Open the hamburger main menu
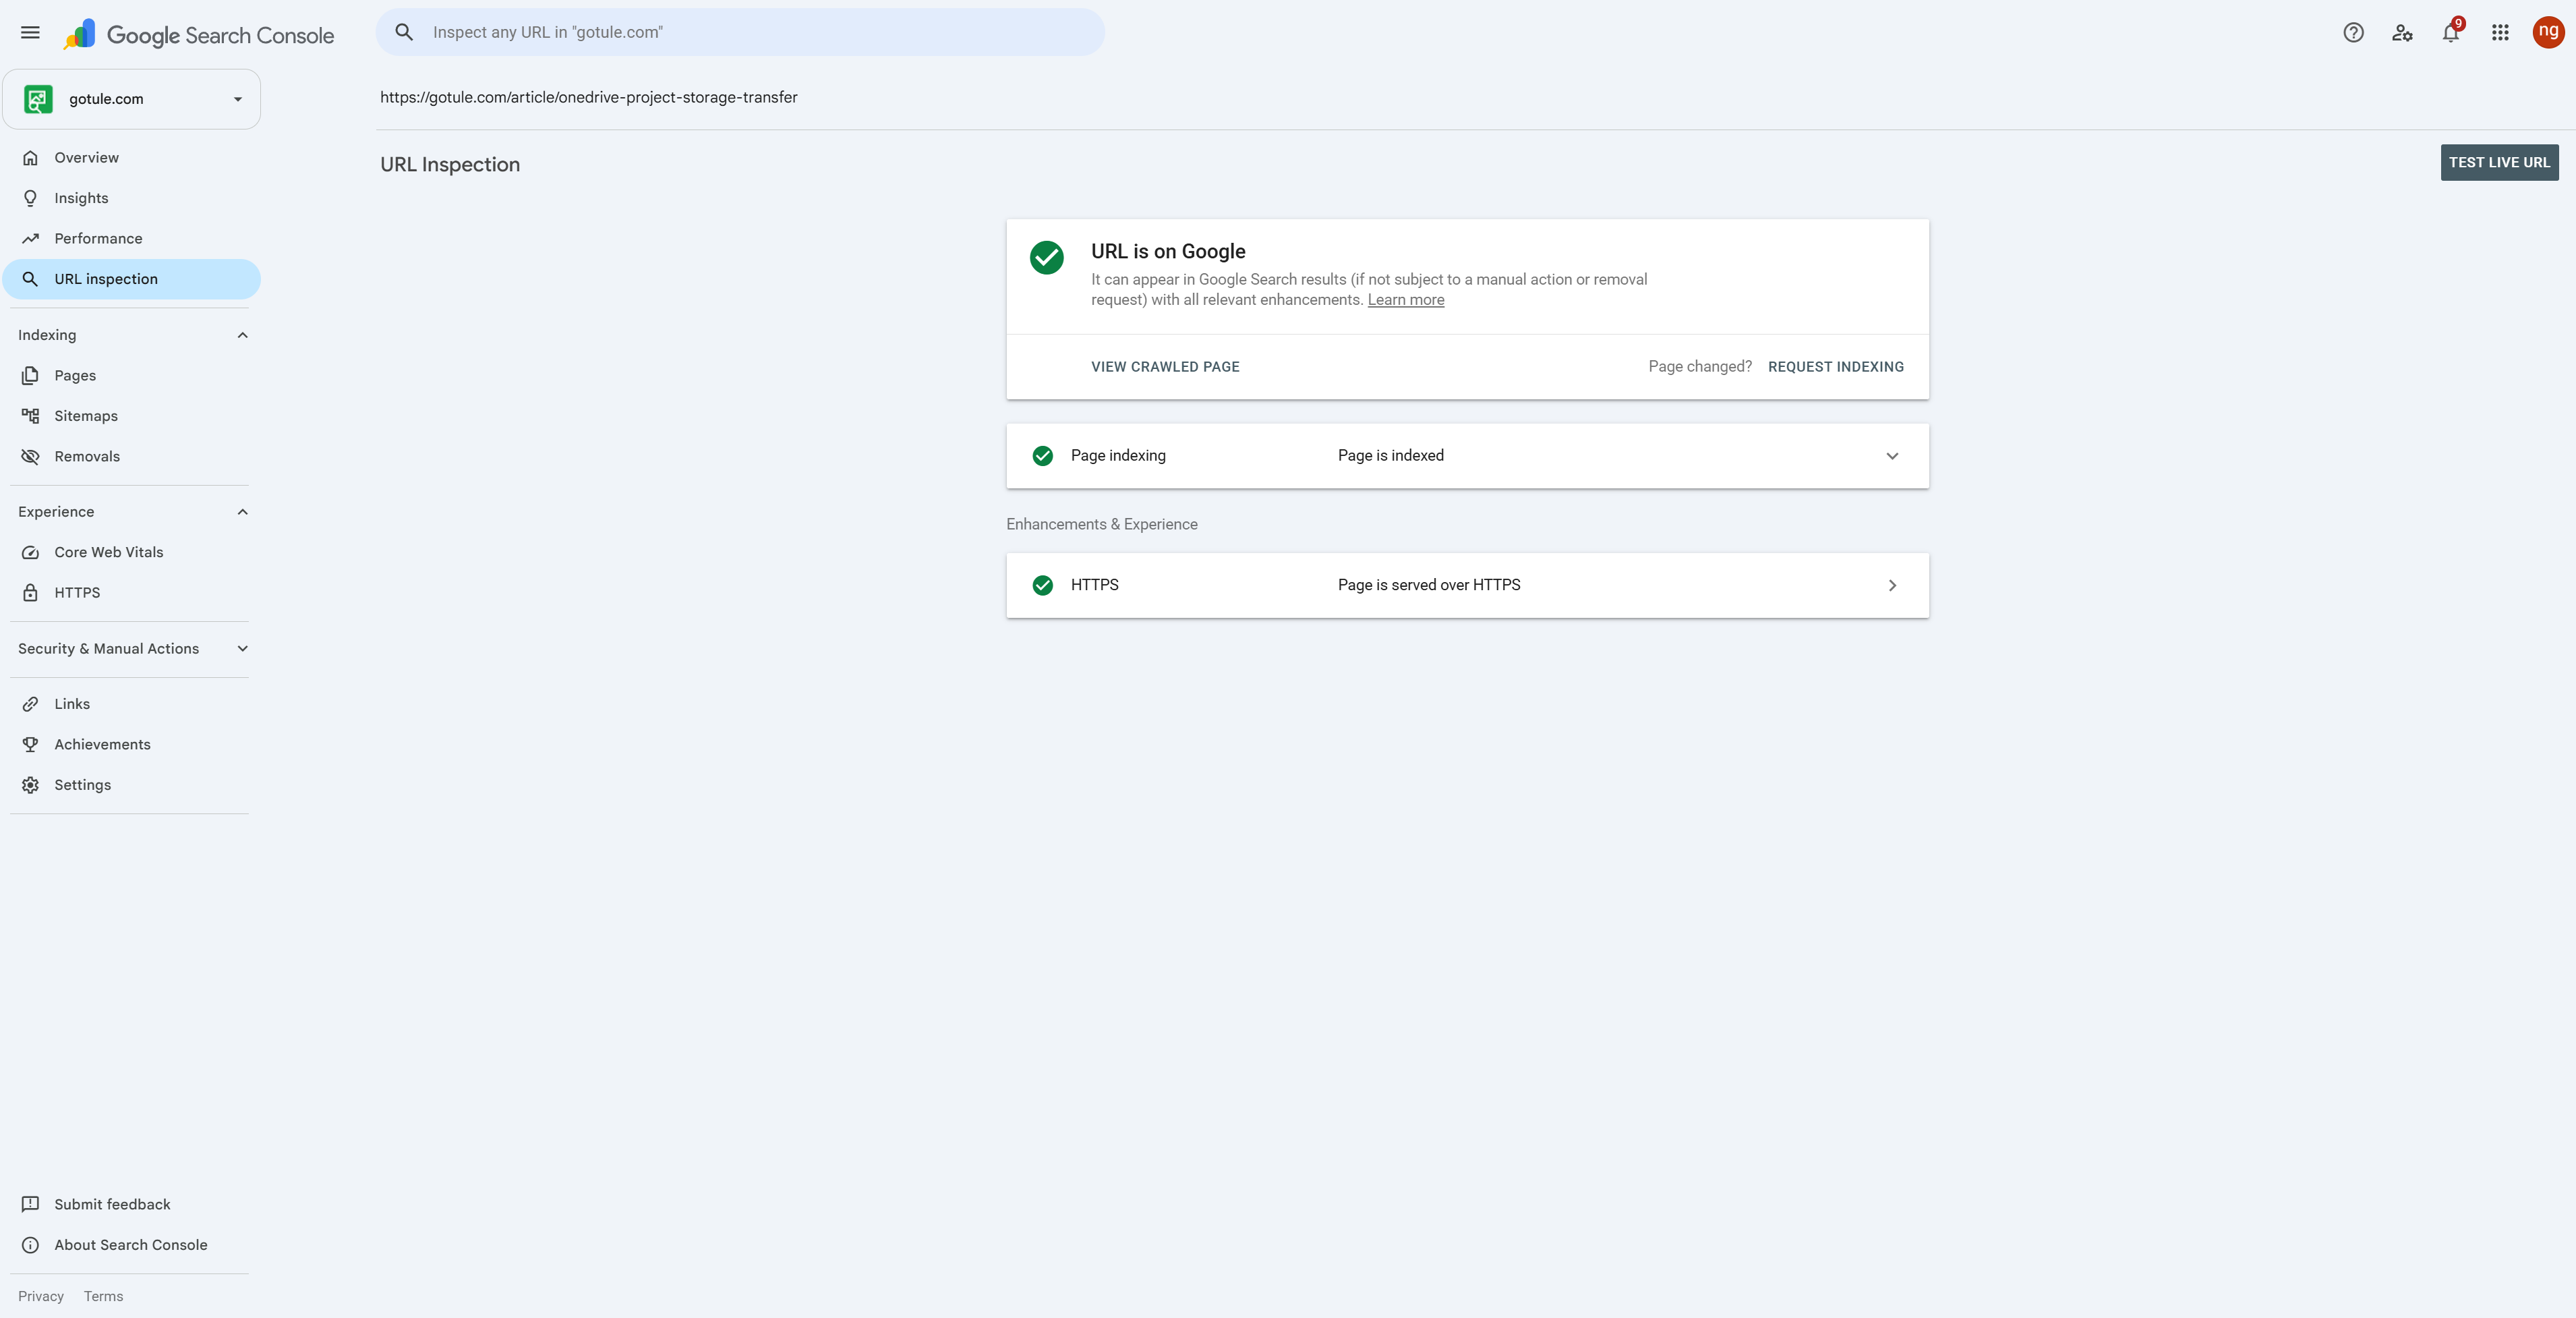 (x=30, y=33)
